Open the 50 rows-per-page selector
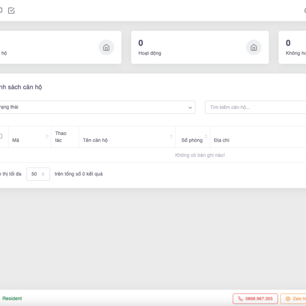The image size is (306, 306). (38, 174)
